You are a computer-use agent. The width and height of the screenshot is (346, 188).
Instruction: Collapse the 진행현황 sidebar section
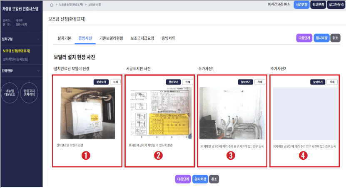[21, 71]
